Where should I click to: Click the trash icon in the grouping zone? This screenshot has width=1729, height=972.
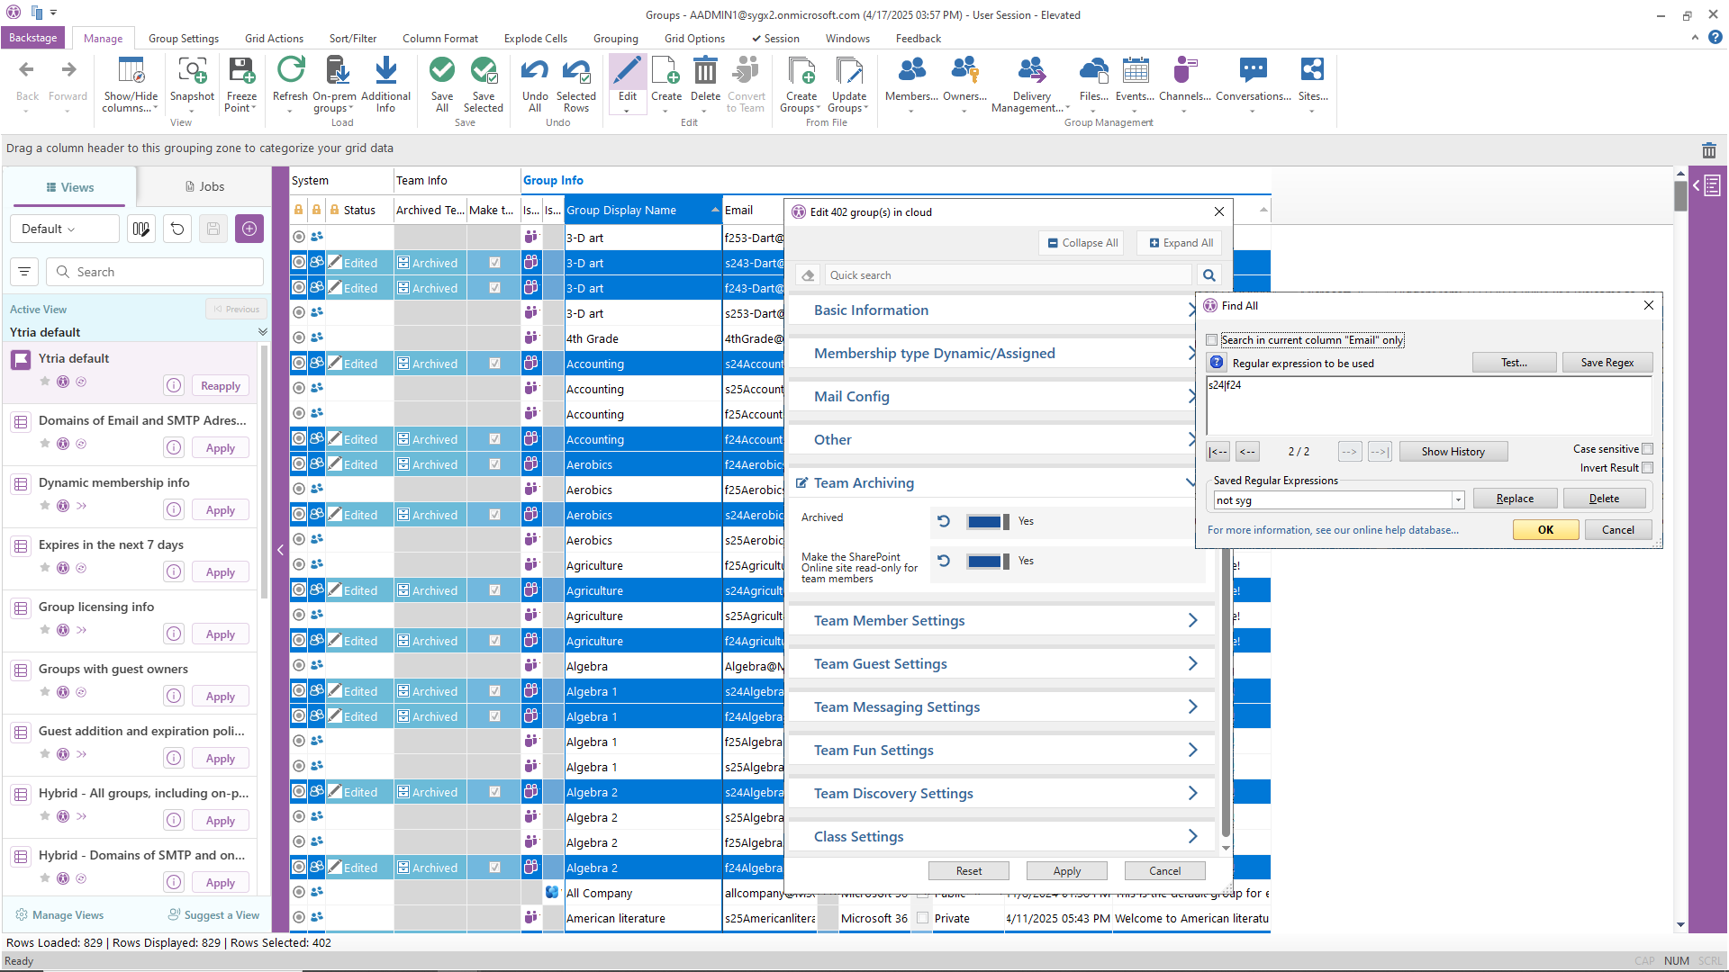pos(1708,150)
